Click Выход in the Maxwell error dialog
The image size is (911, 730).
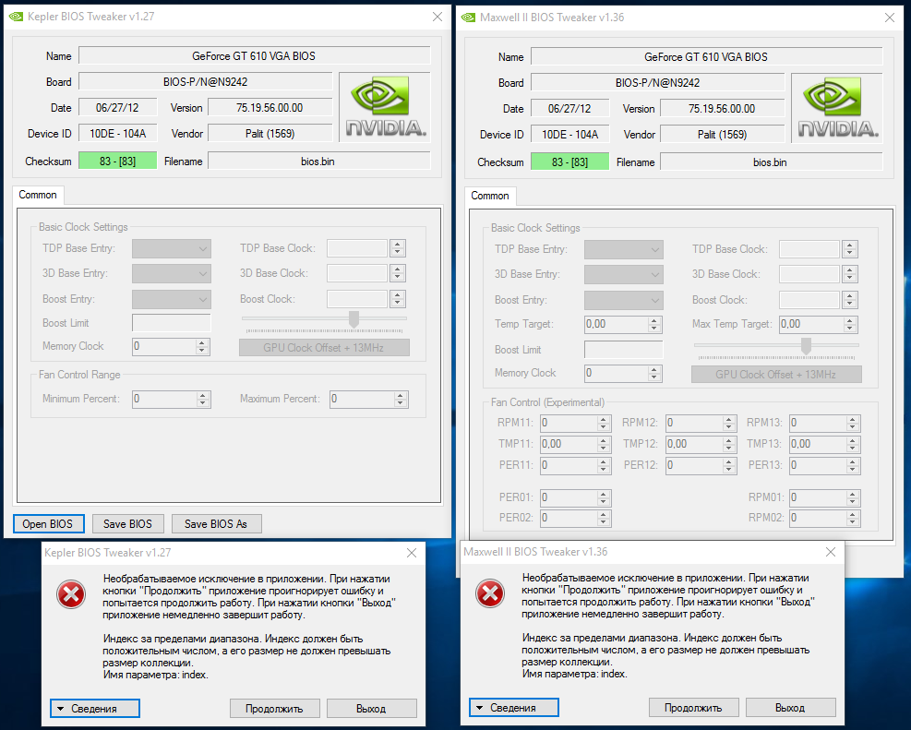[x=790, y=708]
